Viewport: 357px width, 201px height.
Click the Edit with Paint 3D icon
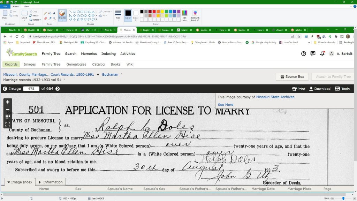click(x=195, y=14)
